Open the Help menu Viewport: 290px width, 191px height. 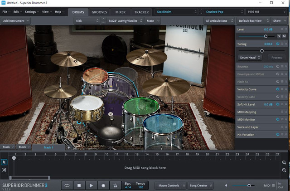pyautogui.click(x=59, y=12)
